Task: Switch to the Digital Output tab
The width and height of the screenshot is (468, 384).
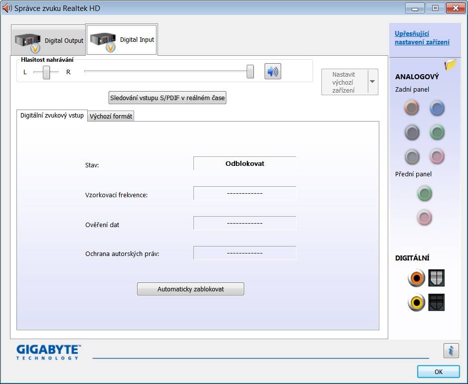Action: 49,40
